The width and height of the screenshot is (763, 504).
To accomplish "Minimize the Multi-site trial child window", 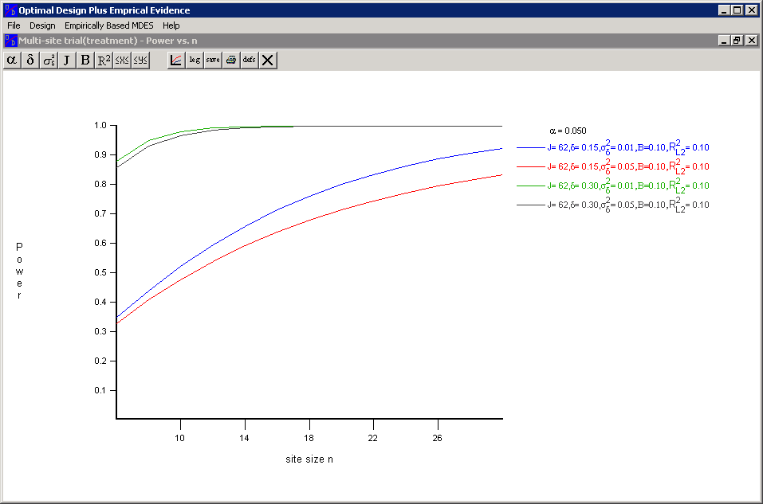I will 724,41.
